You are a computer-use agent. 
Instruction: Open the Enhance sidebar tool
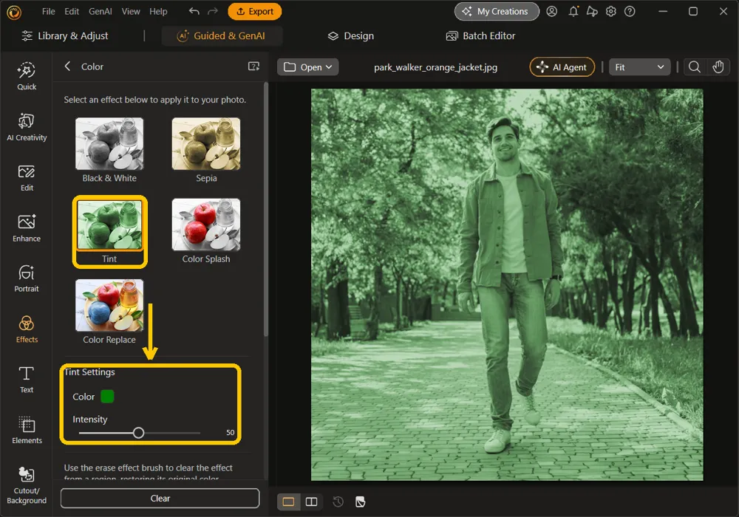point(27,228)
